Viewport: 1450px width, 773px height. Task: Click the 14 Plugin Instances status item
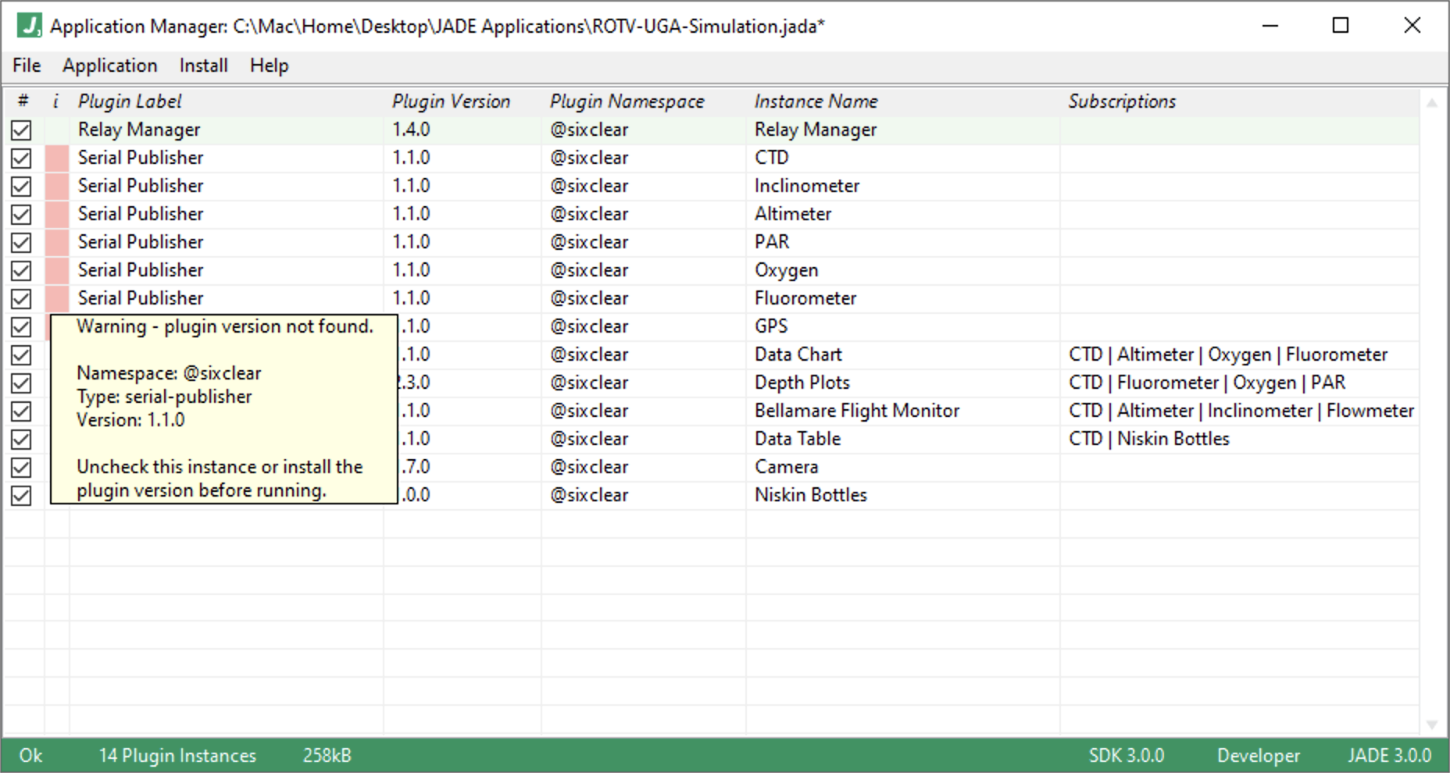tap(177, 755)
